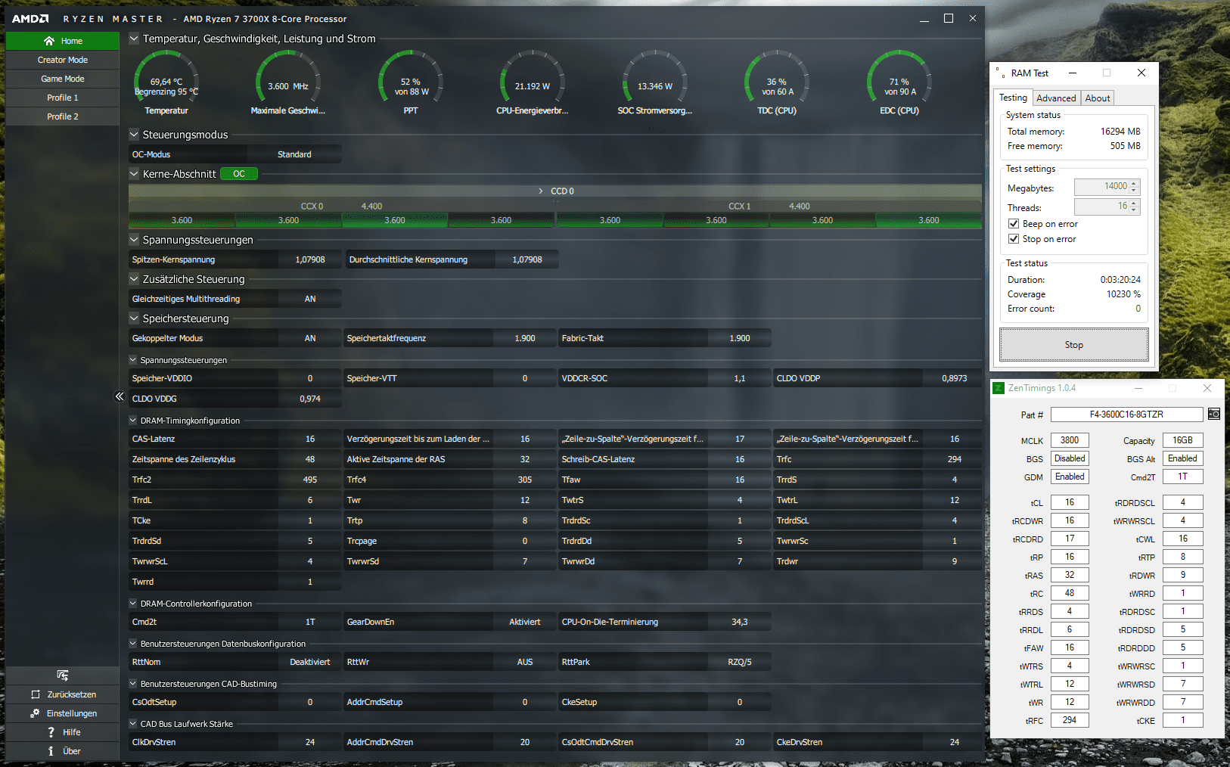Switch to the About tab in RAM Test
The height and width of the screenshot is (767, 1230).
(x=1098, y=98)
